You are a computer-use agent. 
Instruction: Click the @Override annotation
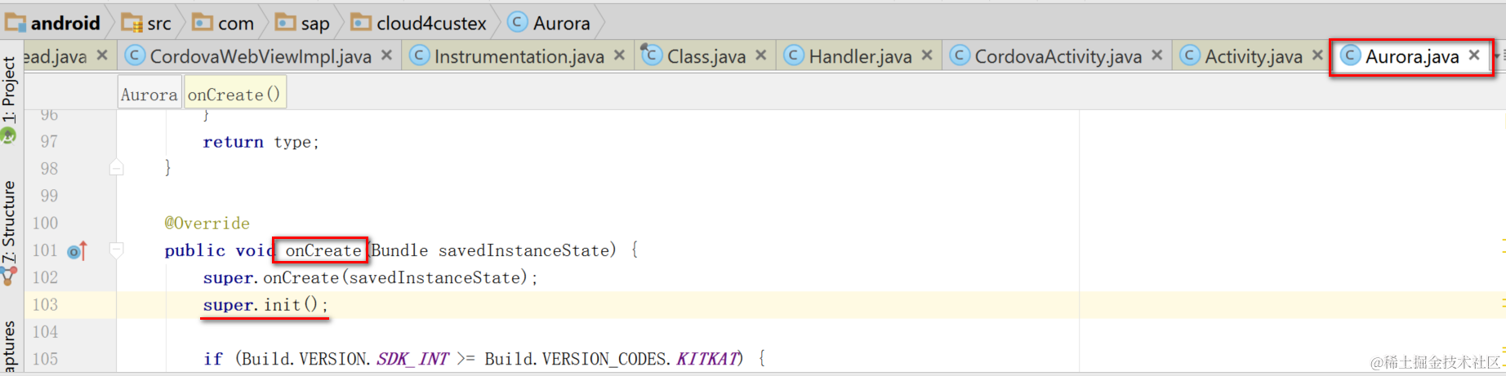(x=207, y=223)
